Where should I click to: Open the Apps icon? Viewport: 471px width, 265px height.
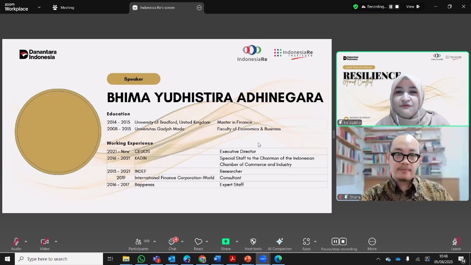coord(307,242)
